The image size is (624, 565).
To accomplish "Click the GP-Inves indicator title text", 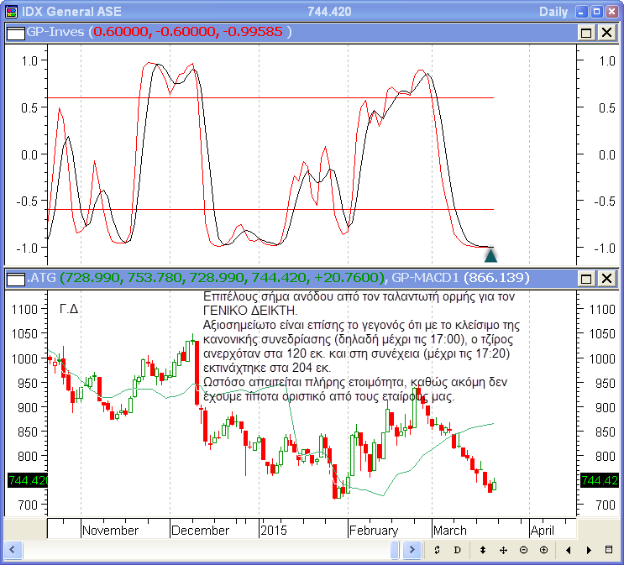I will click(55, 32).
